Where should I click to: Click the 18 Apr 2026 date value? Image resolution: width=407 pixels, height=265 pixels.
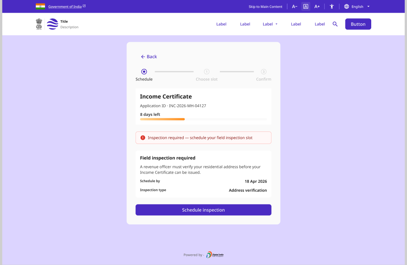pos(256,181)
